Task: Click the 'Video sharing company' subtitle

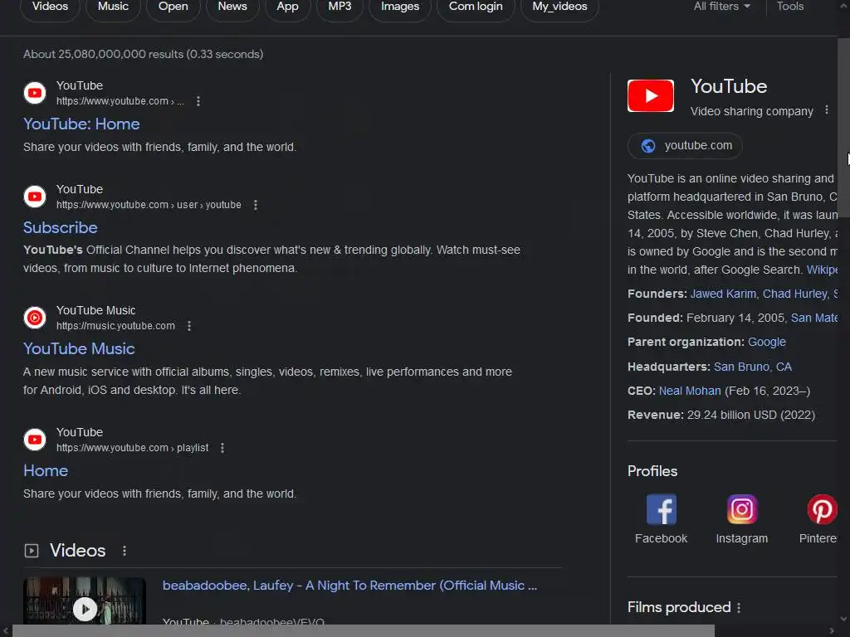Action: pyautogui.click(x=752, y=111)
